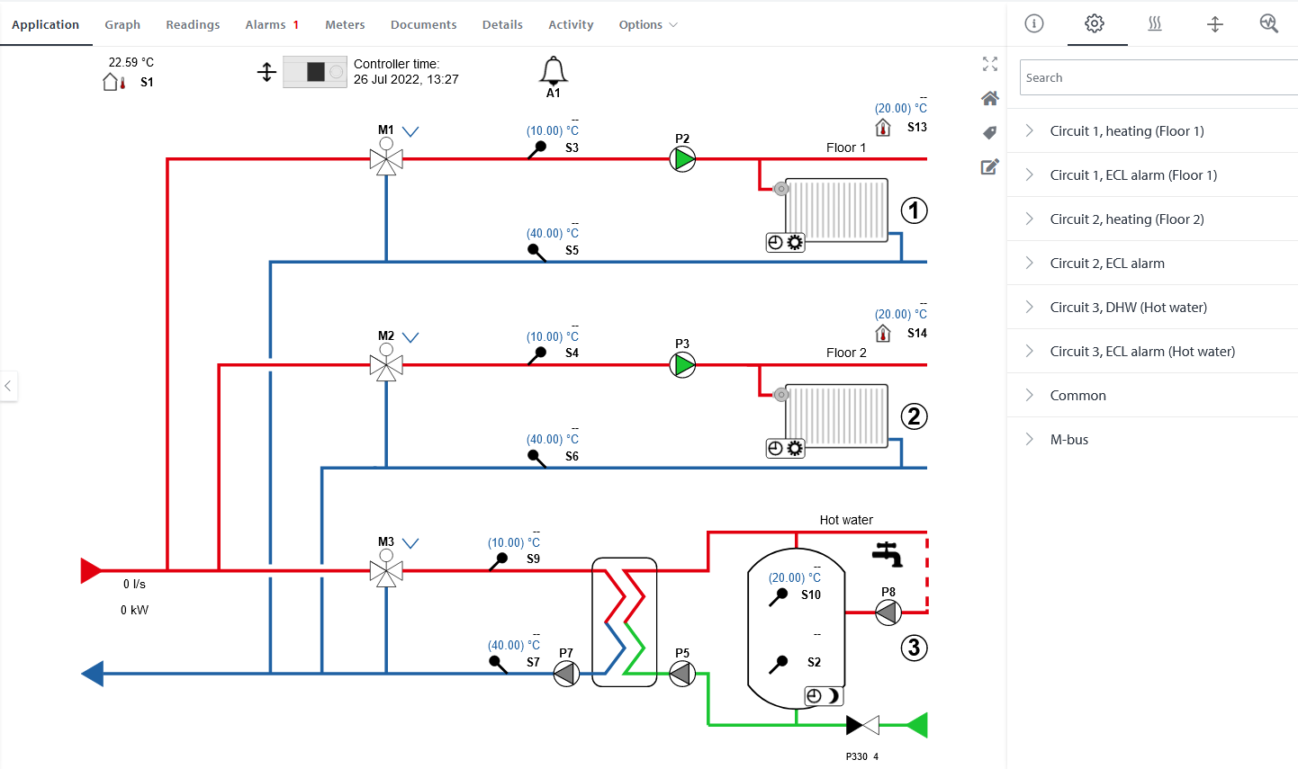The width and height of the screenshot is (1298, 769).
Task: Click the edit pencil icon
Action: coord(990,166)
